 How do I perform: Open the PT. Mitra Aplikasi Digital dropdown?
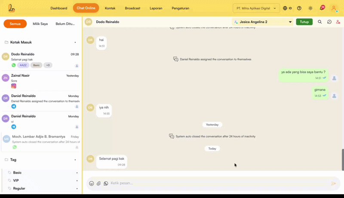click(x=256, y=8)
